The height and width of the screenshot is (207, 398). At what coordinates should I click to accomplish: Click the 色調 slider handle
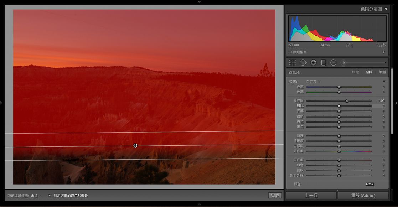[339, 92]
